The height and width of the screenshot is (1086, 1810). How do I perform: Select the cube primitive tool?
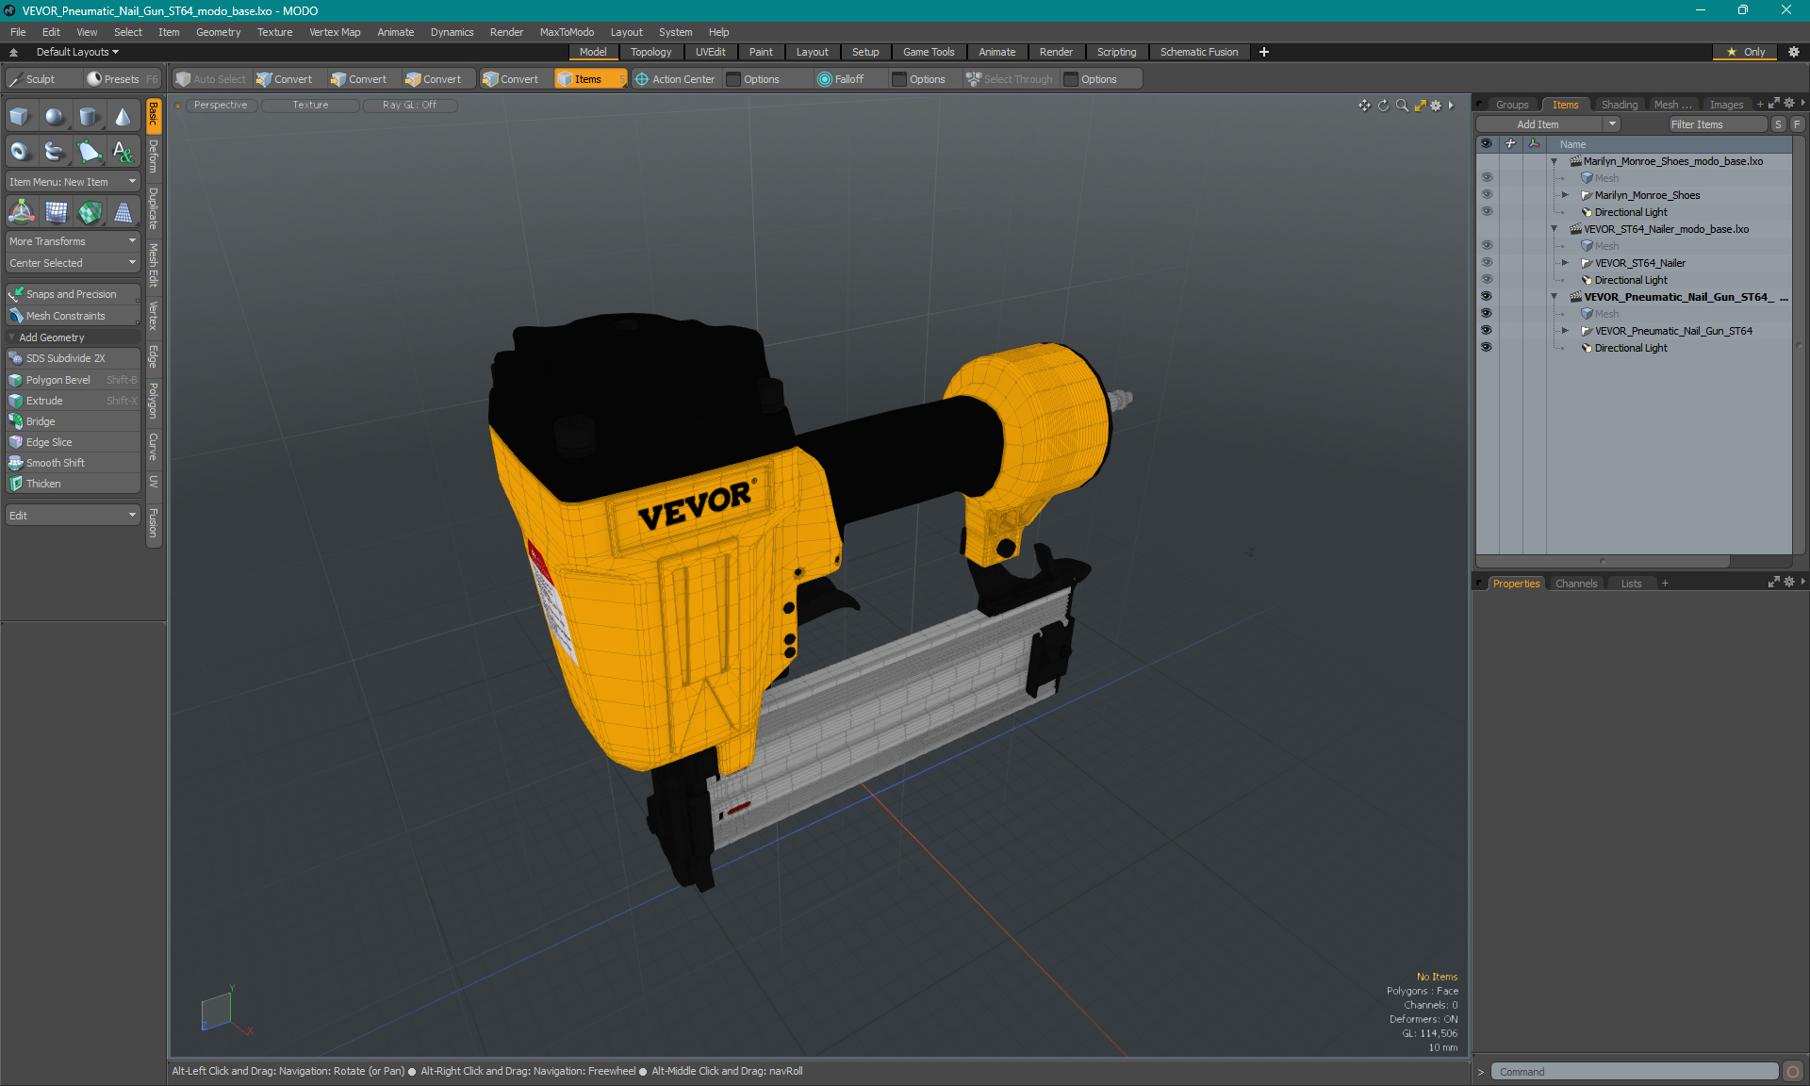(x=20, y=117)
